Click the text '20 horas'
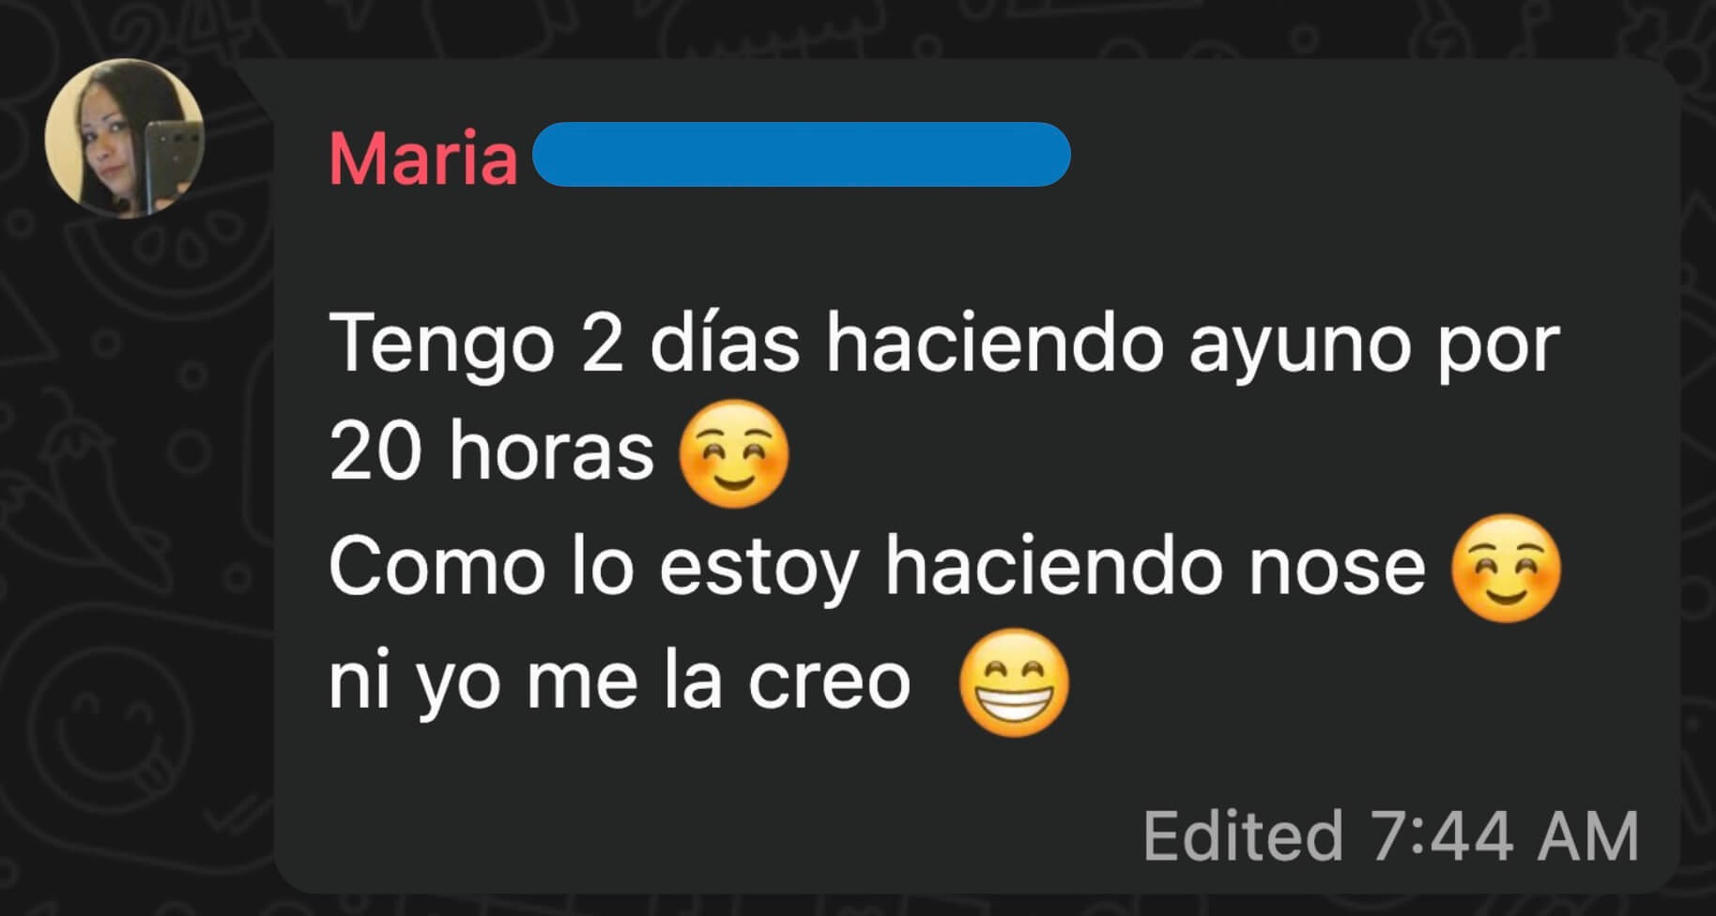 tap(491, 451)
